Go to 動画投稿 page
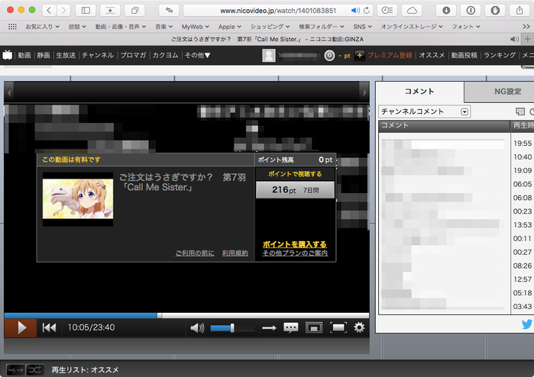The width and height of the screenshot is (534, 377). (464, 55)
